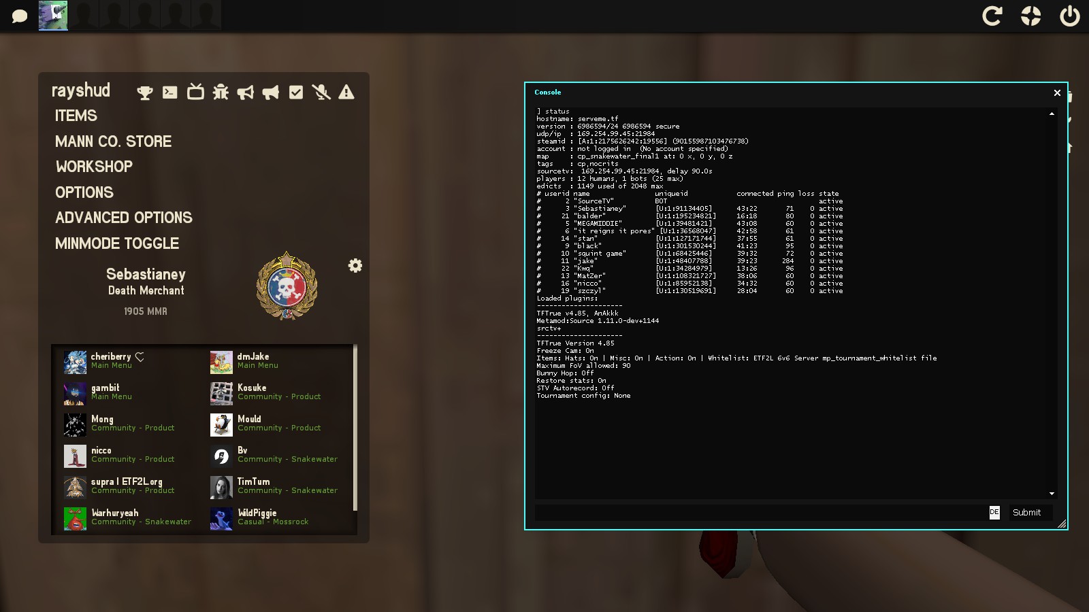The width and height of the screenshot is (1089, 612).
Task: Open the OPTIONS menu
Action: click(84, 192)
